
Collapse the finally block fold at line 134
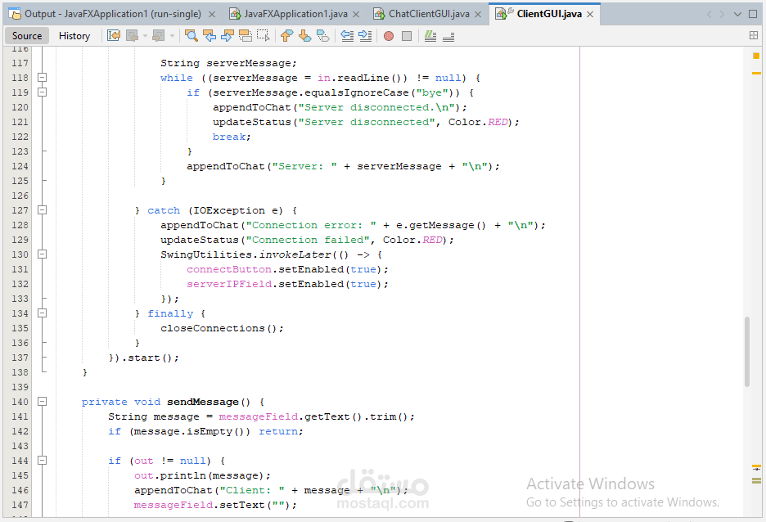tap(43, 313)
